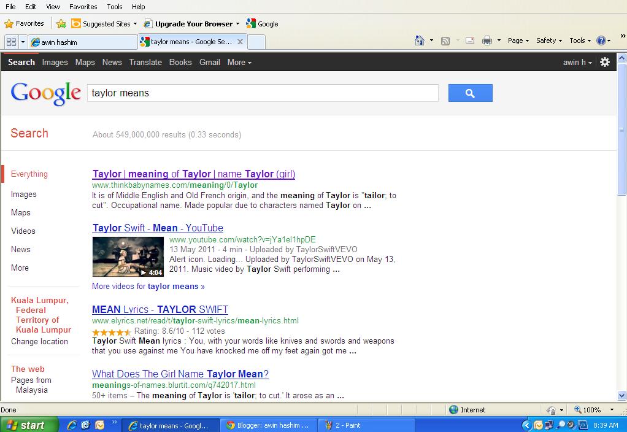This screenshot has width=627, height=432.
Task: Click Change location in sidebar
Action: pyautogui.click(x=40, y=342)
